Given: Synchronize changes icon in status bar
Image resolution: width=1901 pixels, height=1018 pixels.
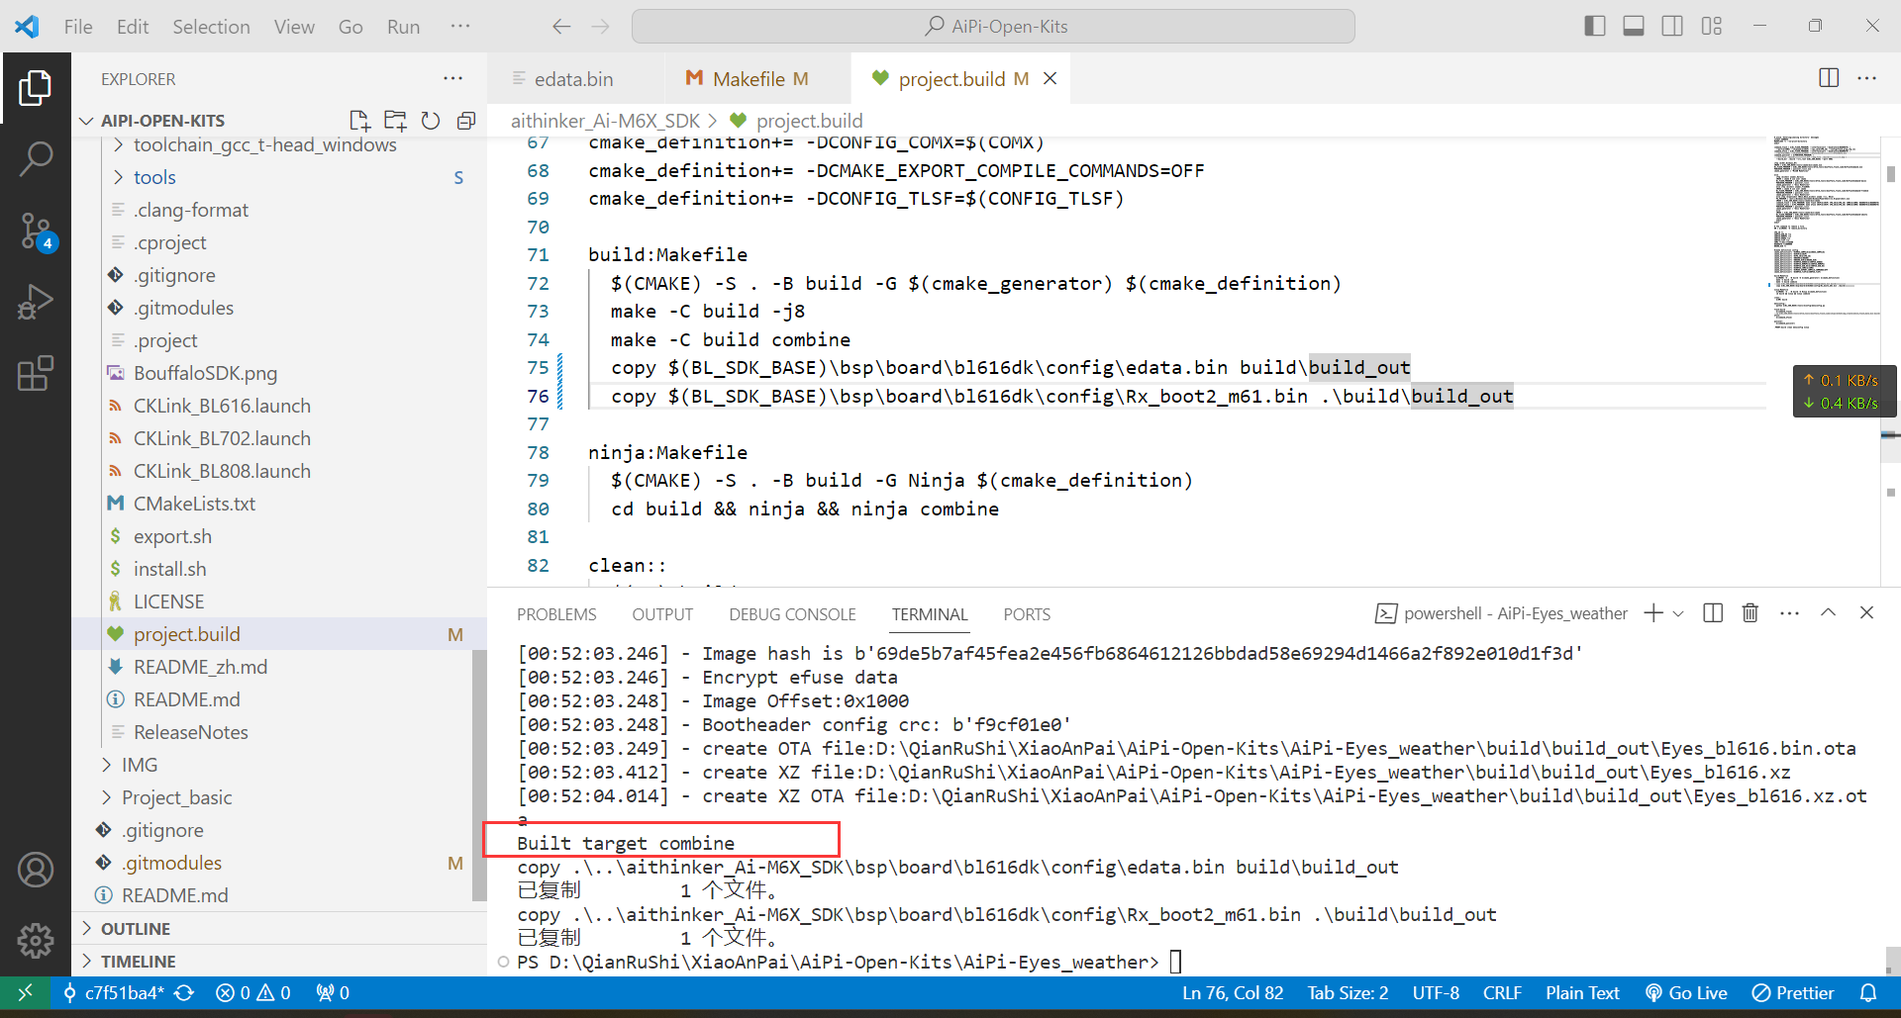Looking at the screenshot, I should (x=184, y=992).
